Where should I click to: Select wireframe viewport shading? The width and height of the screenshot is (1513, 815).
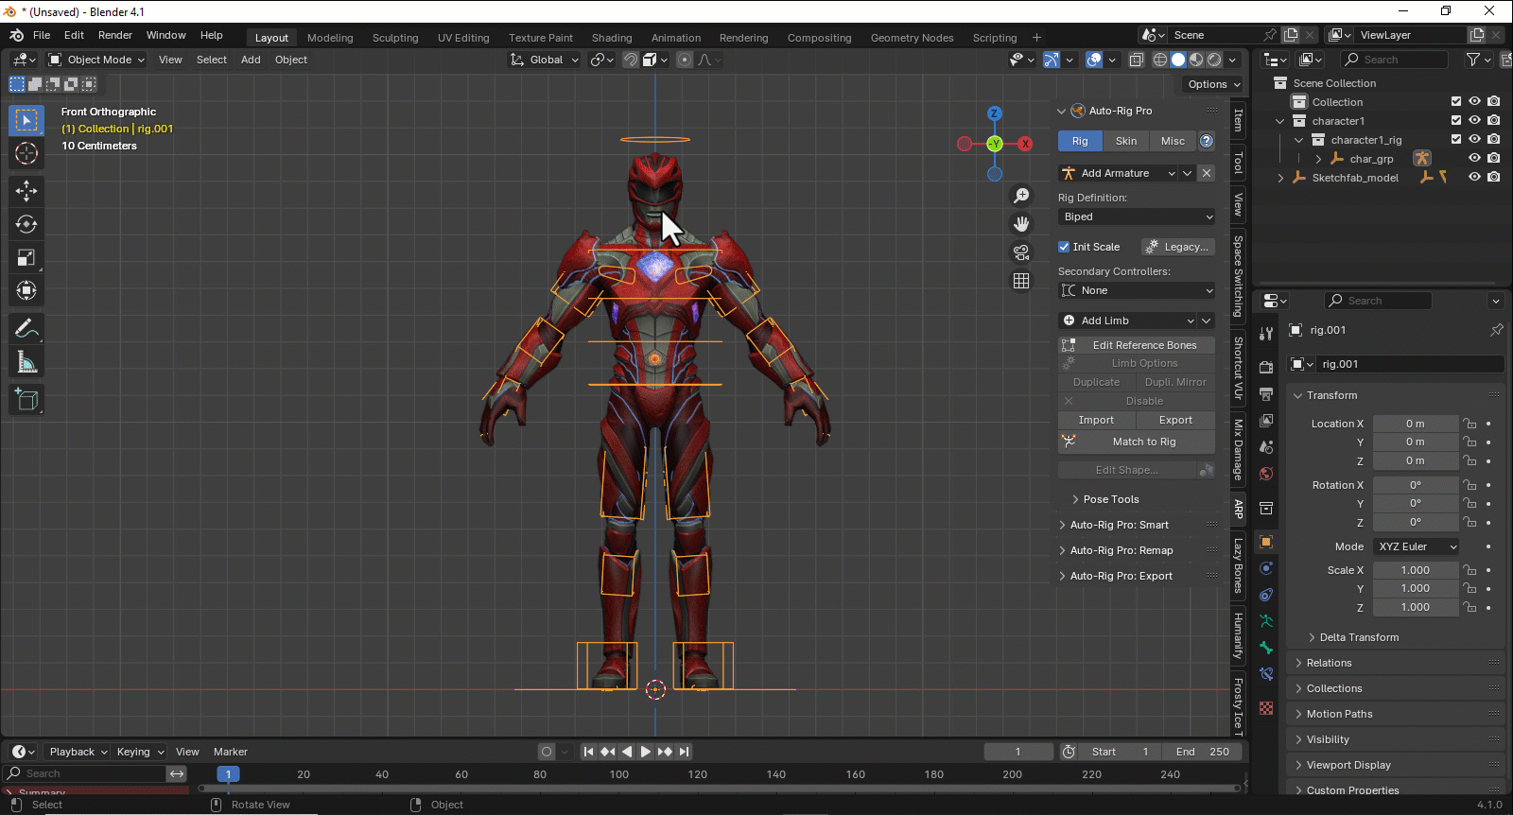[x=1160, y=60]
